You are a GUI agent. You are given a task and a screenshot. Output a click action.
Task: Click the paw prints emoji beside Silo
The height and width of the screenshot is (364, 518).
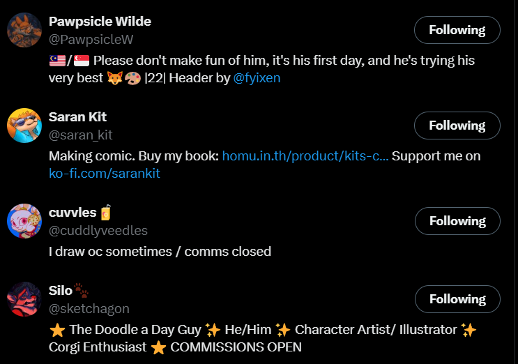tap(82, 290)
